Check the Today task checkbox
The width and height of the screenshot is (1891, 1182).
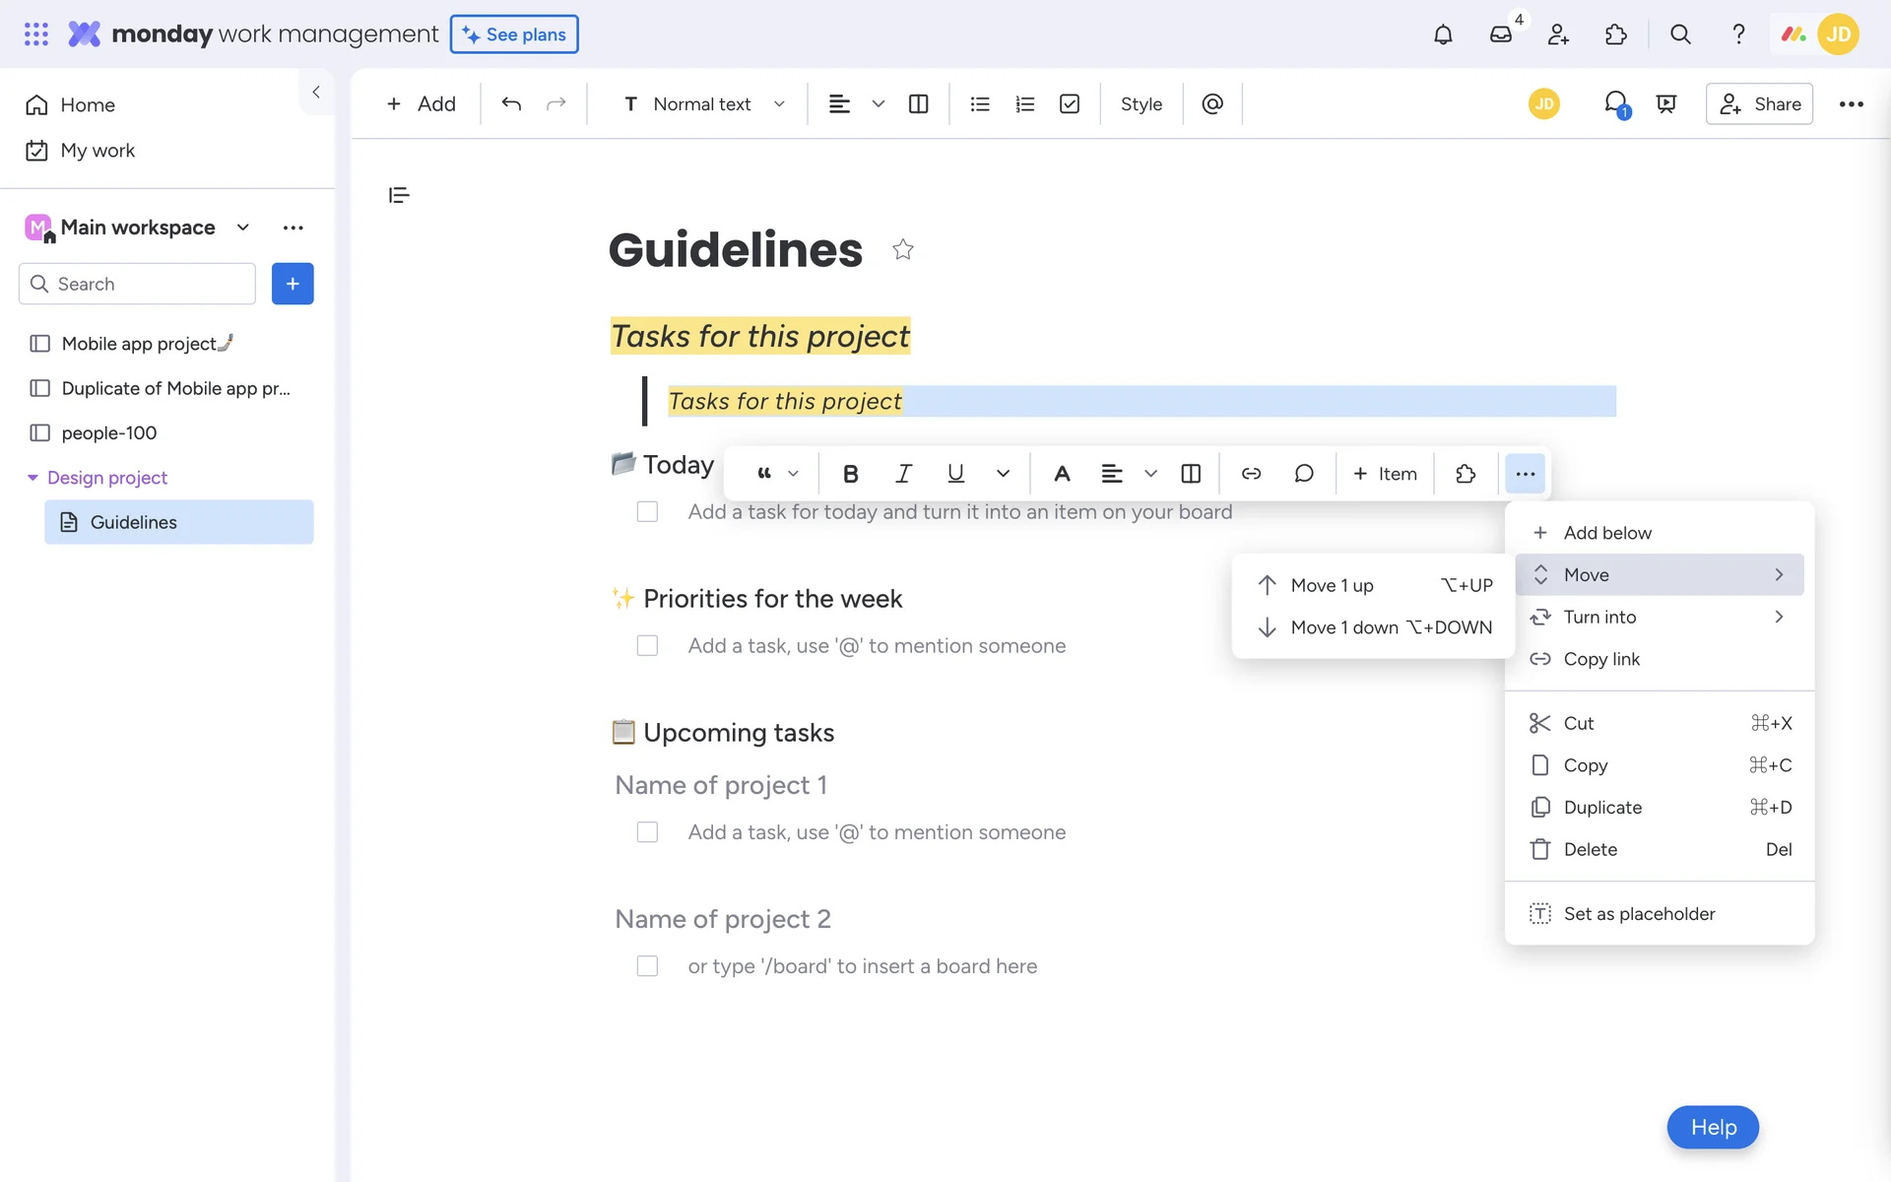[647, 512]
